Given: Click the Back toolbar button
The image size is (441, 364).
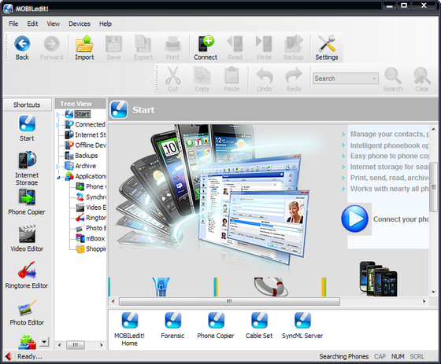Looking at the screenshot, I should coord(22,48).
